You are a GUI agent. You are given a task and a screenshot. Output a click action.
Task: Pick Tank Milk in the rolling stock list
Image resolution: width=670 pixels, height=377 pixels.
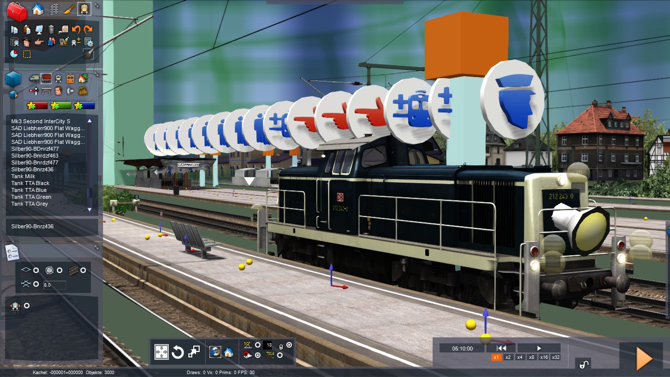coord(23,176)
